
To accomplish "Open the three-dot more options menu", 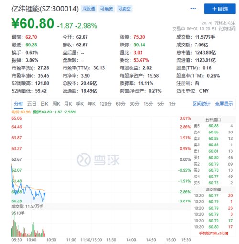I will click(193, 8).
